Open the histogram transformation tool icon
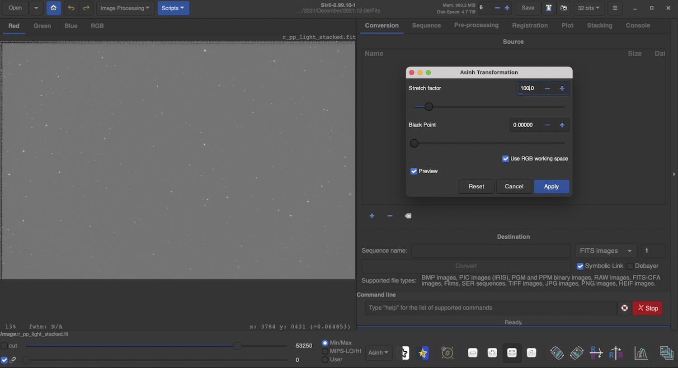The image size is (678, 368). (641, 353)
